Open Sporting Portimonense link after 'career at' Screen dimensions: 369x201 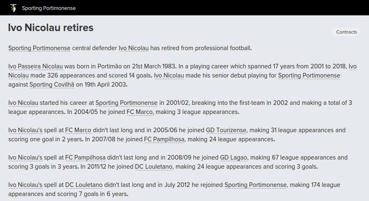pyautogui.click(x=126, y=103)
